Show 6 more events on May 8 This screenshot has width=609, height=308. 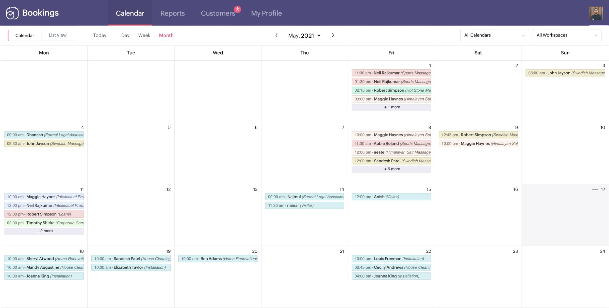(391, 169)
